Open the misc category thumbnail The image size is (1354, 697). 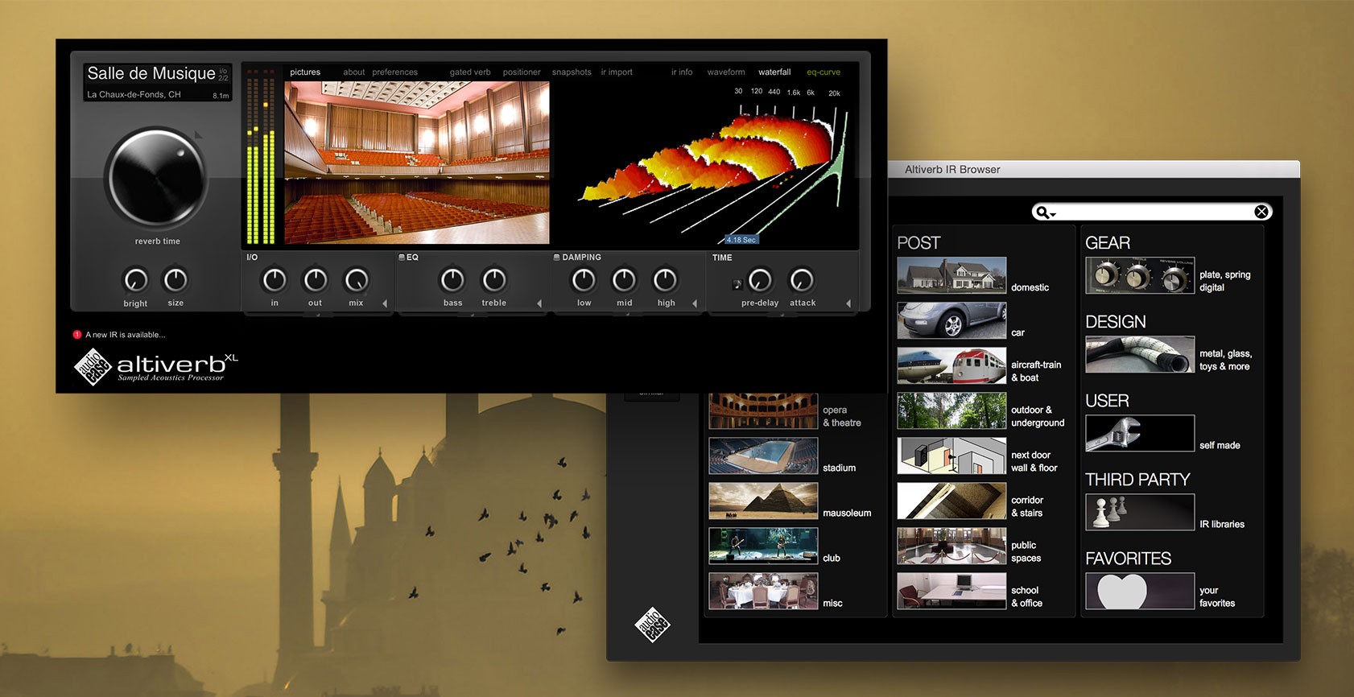coord(763,592)
